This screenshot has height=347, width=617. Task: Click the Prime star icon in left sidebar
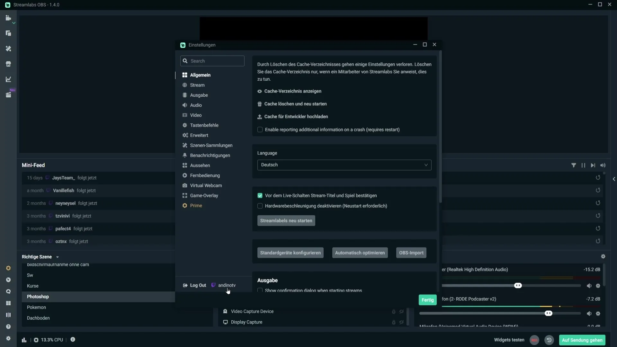tap(8, 268)
